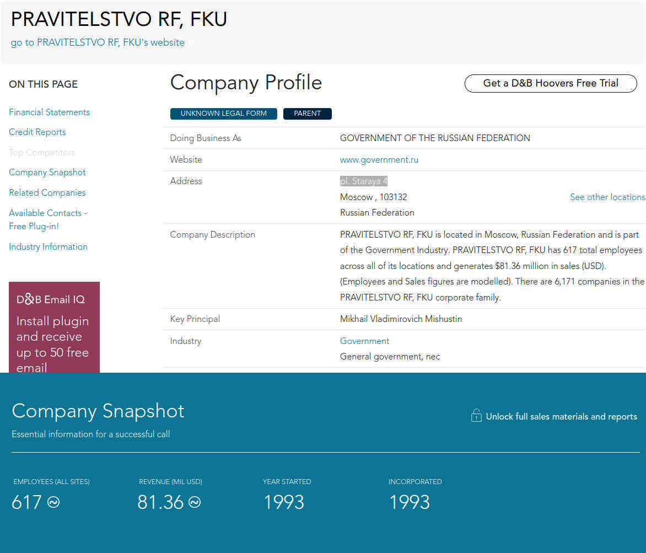The width and height of the screenshot is (646, 553).
Task: Navigate to Industry Information section
Action: tap(48, 247)
